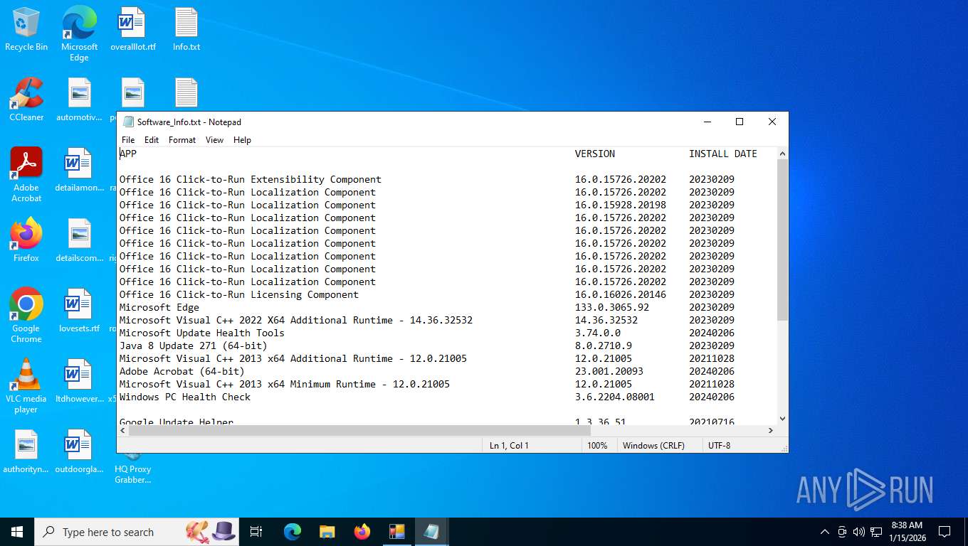968x546 pixels.
Task: Open the Help menu in Notepad
Action: pos(242,140)
